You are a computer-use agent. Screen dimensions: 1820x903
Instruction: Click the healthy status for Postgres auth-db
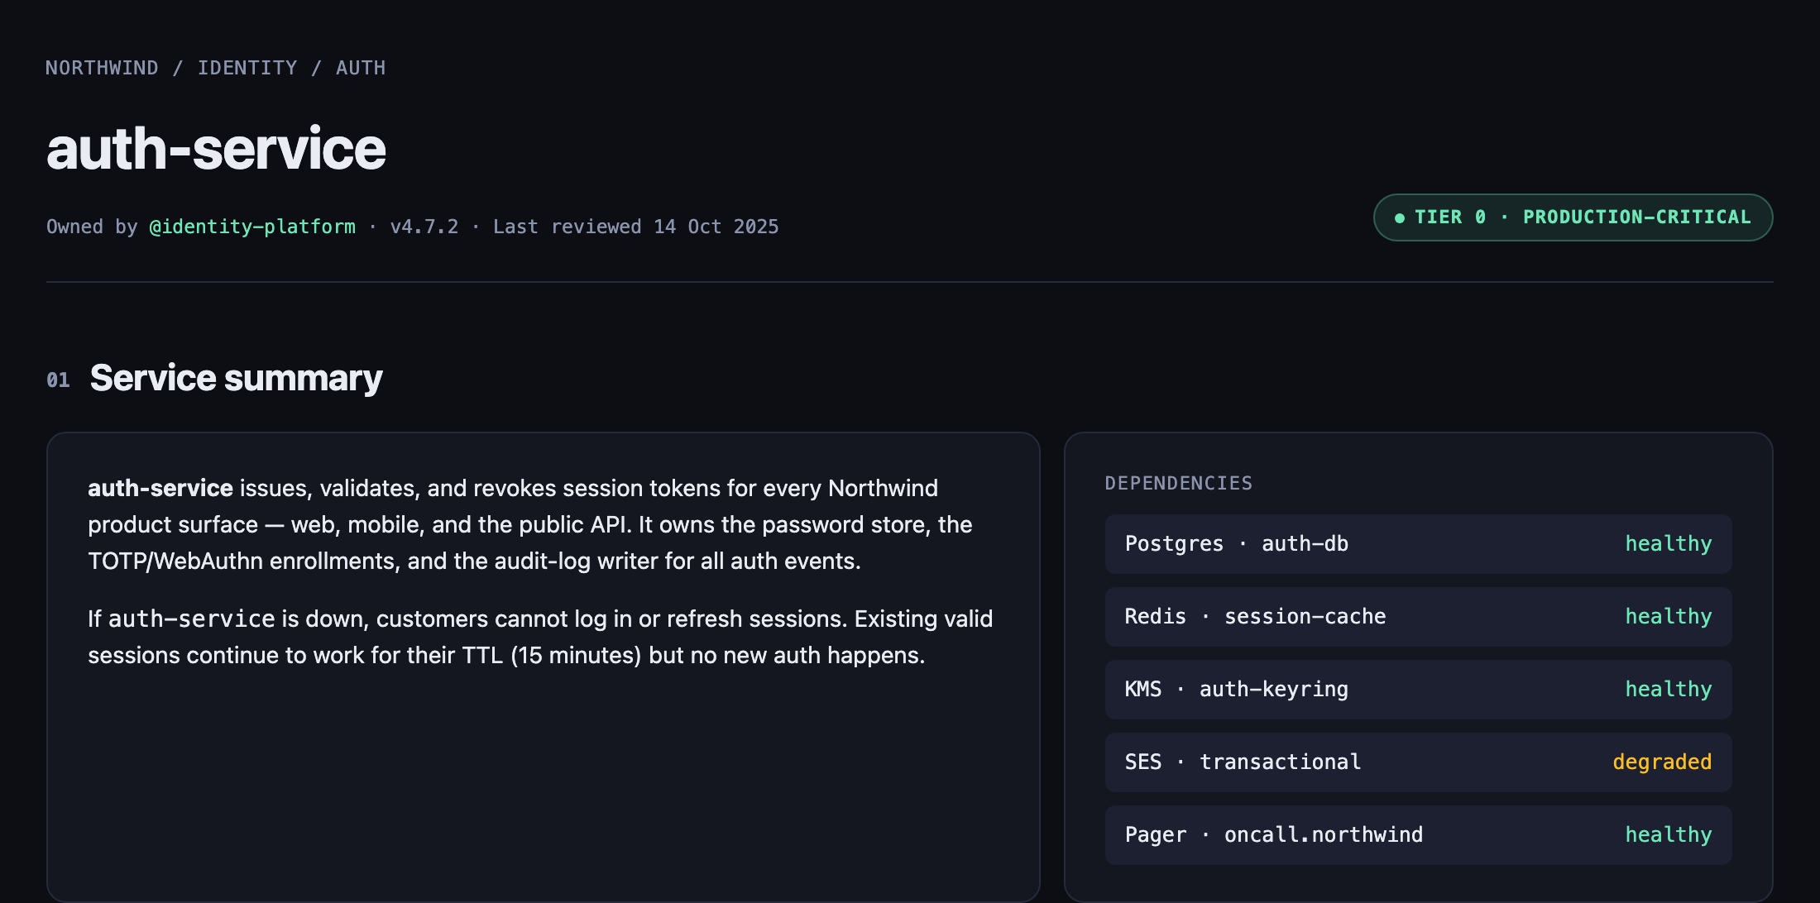tap(1668, 544)
